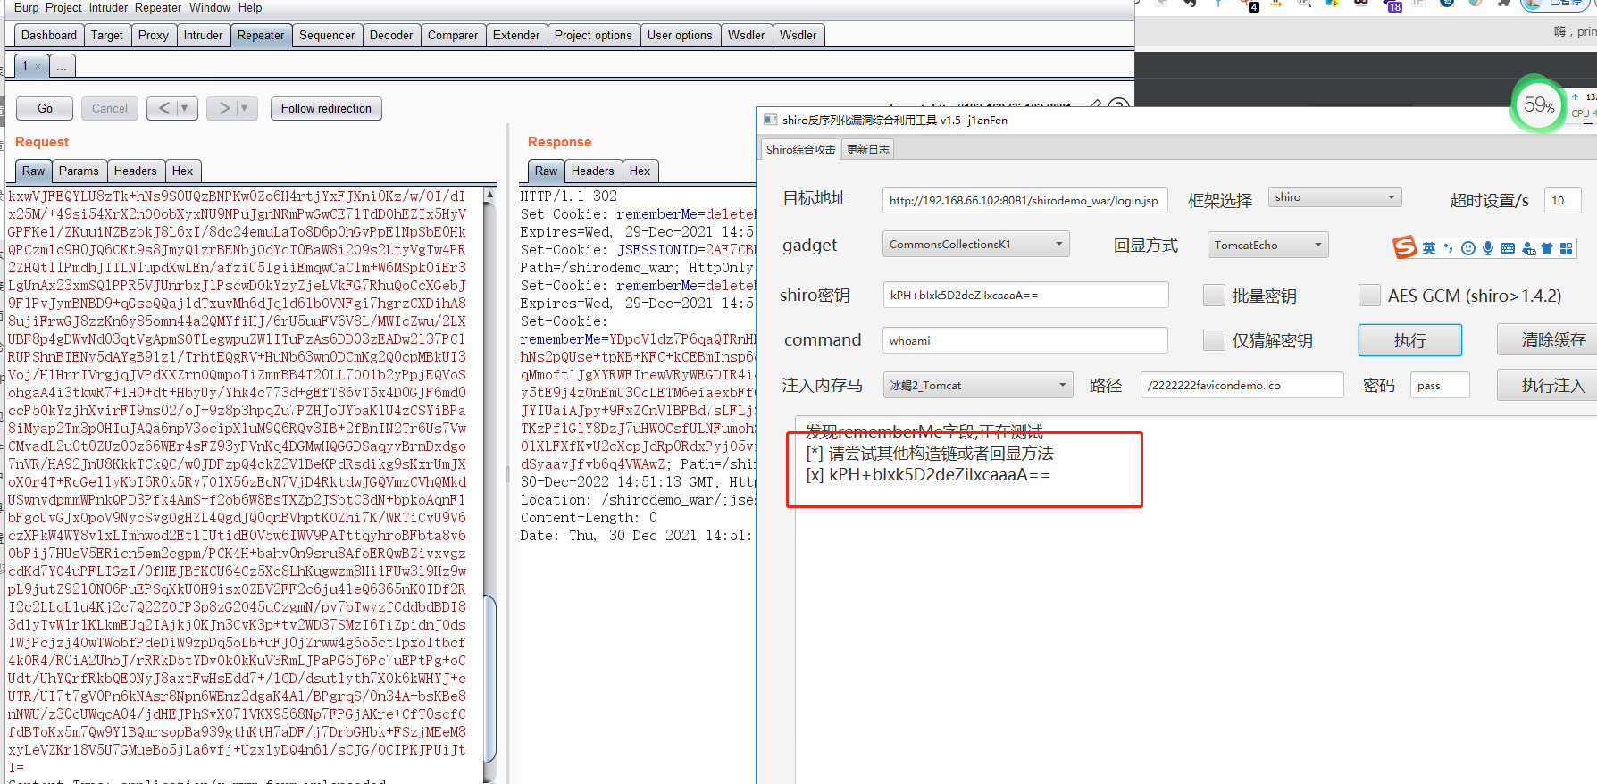Image resolution: width=1597 pixels, height=784 pixels.
Task: Open the Project options tab
Action: pyautogui.click(x=593, y=35)
